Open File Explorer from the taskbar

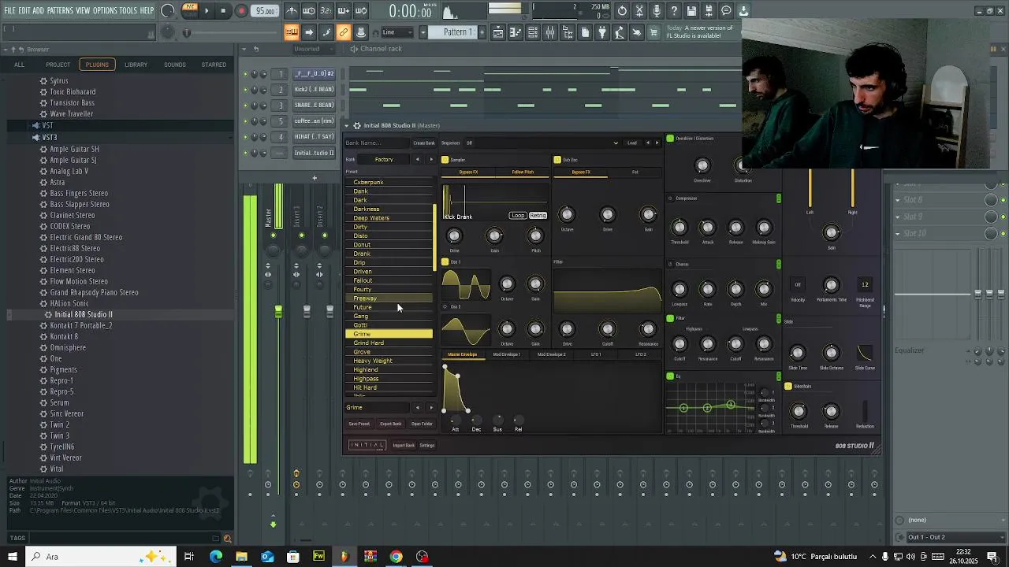point(241,557)
